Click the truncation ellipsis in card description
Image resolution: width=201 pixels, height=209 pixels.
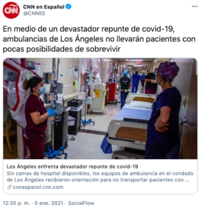tap(187, 180)
